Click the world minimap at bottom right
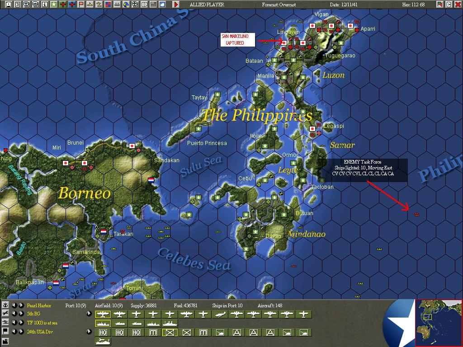 pyautogui.click(x=439, y=323)
